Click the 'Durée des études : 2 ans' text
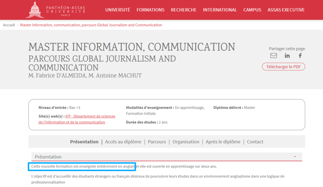This screenshot has height=187, width=323. (x=147, y=122)
